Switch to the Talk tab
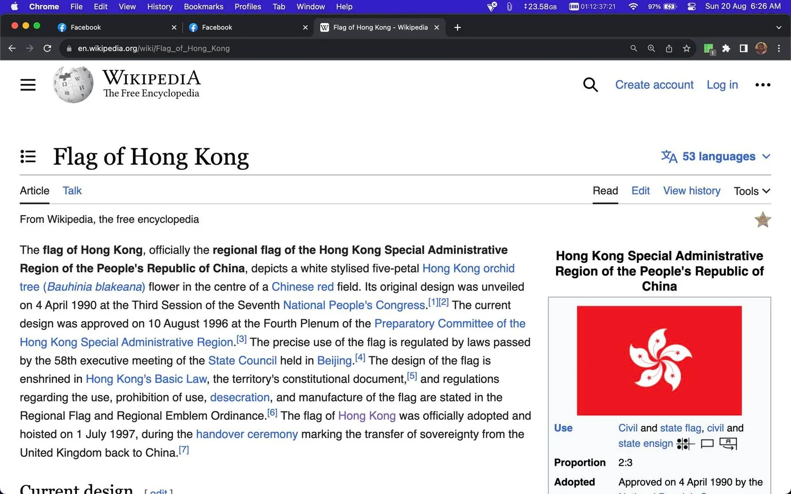 [x=72, y=191]
